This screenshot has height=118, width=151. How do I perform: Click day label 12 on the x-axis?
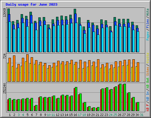click(x=58, y=115)
